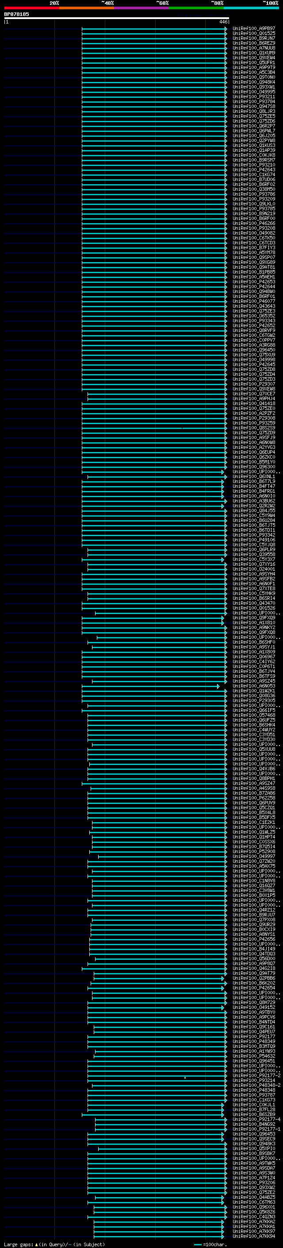Image resolution: width=283 pixels, height=1248 pixels.
Task: Click the green ~80% identity color band
Action: [x=196, y=8]
